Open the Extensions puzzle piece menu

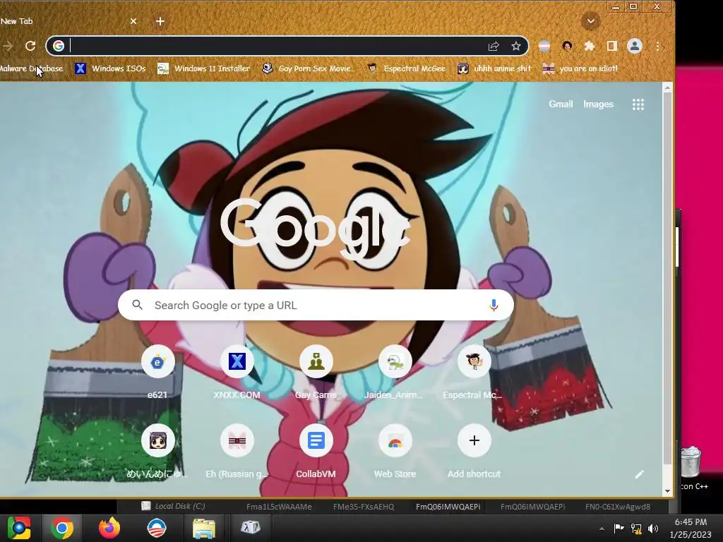point(590,46)
